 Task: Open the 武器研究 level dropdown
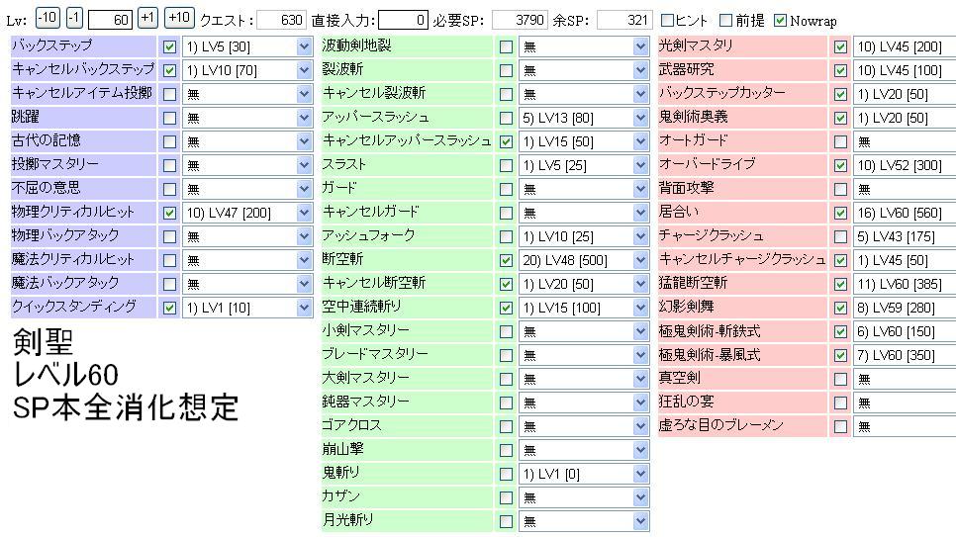(x=905, y=70)
